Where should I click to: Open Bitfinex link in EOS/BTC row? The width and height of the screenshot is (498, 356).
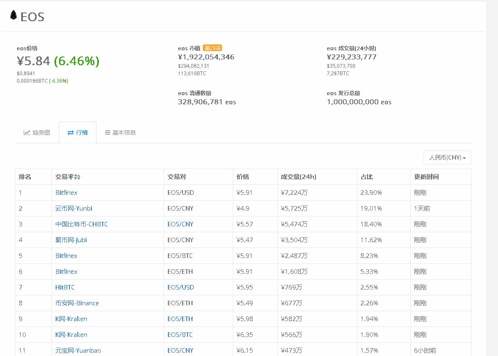66,256
